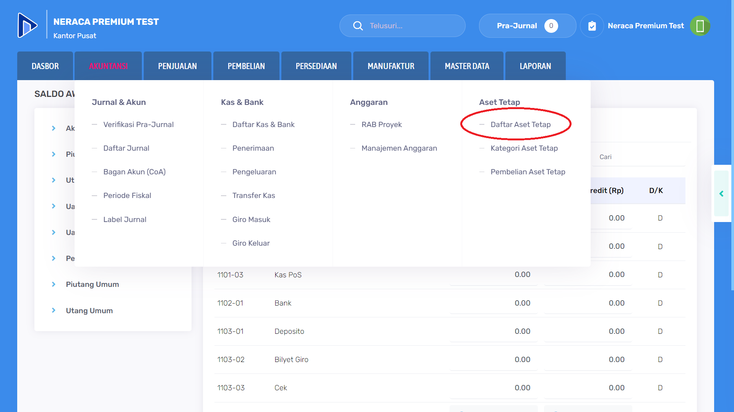The width and height of the screenshot is (734, 412).
Task: Open the MASTER DATA menu tab
Action: tap(467, 66)
